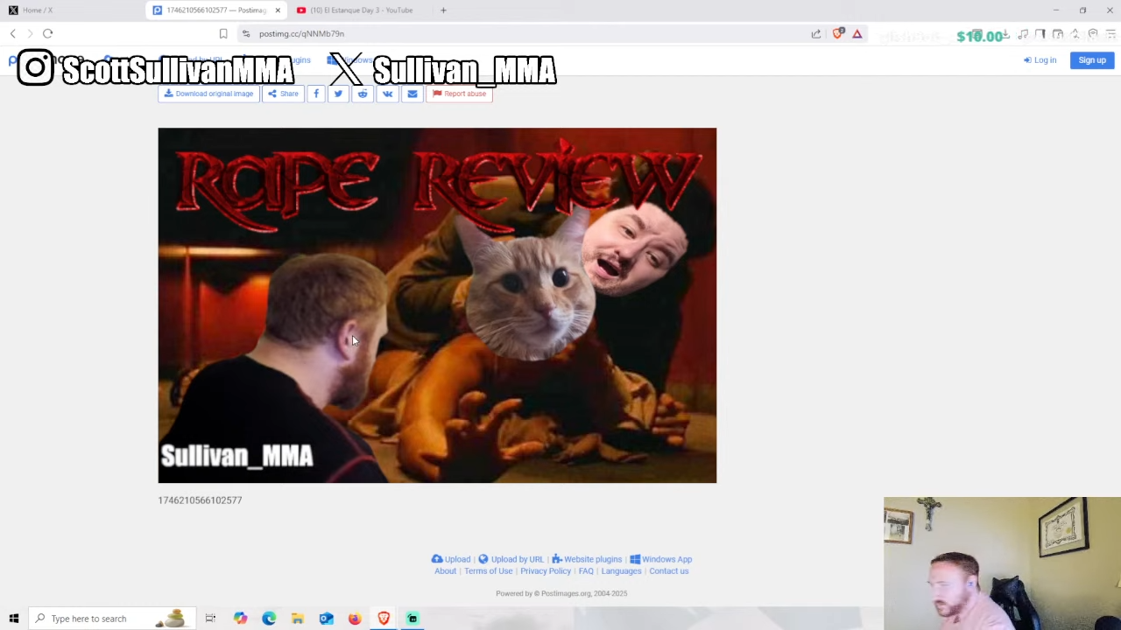Screen dimensions: 1121x630
Task: Share the image on Reddit
Action: [363, 94]
